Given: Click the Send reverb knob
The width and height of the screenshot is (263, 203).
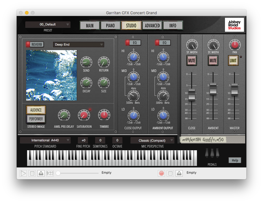Looking at the screenshot, I should tap(86, 62).
